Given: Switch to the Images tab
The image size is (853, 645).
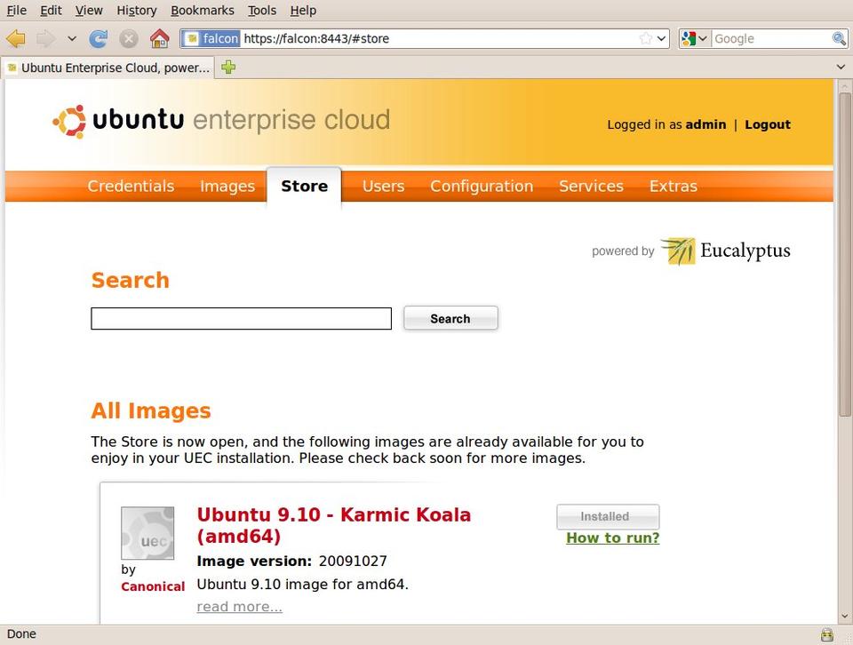Looking at the screenshot, I should coord(227,186).
